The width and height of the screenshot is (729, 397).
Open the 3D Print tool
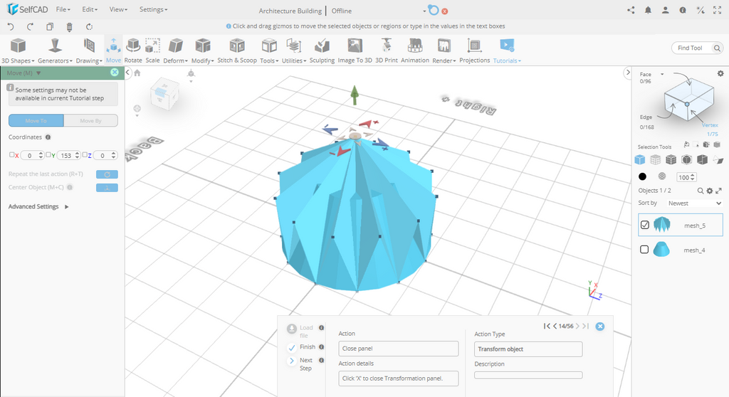387,50
